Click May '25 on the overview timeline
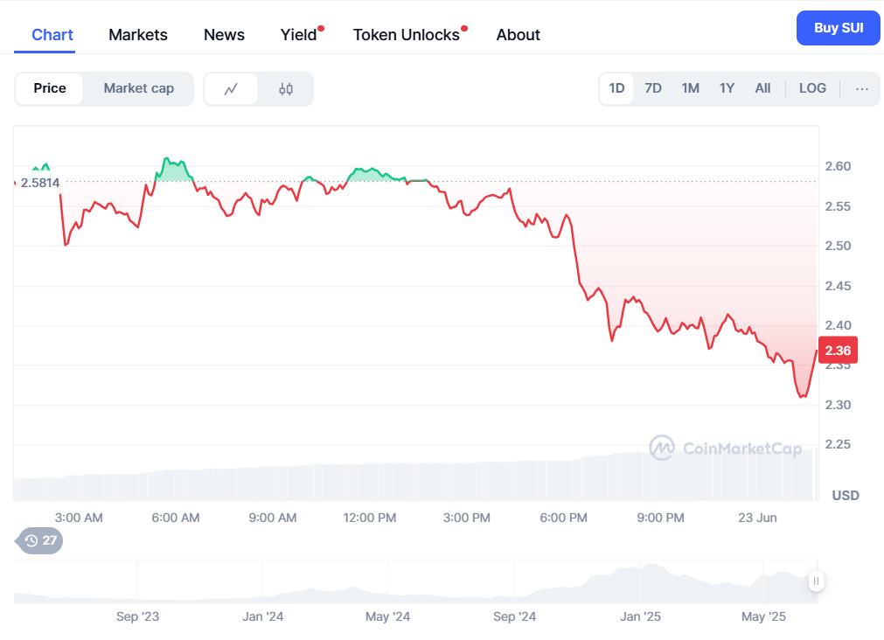The height and width of the screenshot is (640, 884). [x=763, y=616]
